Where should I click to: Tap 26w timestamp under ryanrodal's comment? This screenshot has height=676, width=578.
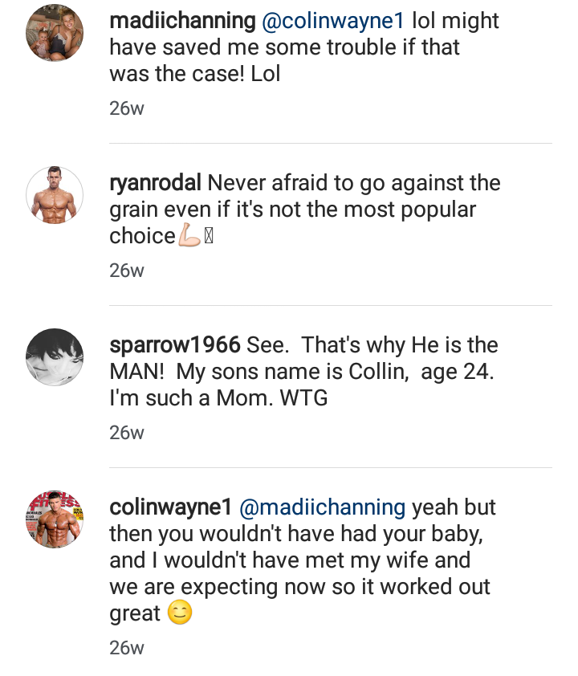coord(127,271)
